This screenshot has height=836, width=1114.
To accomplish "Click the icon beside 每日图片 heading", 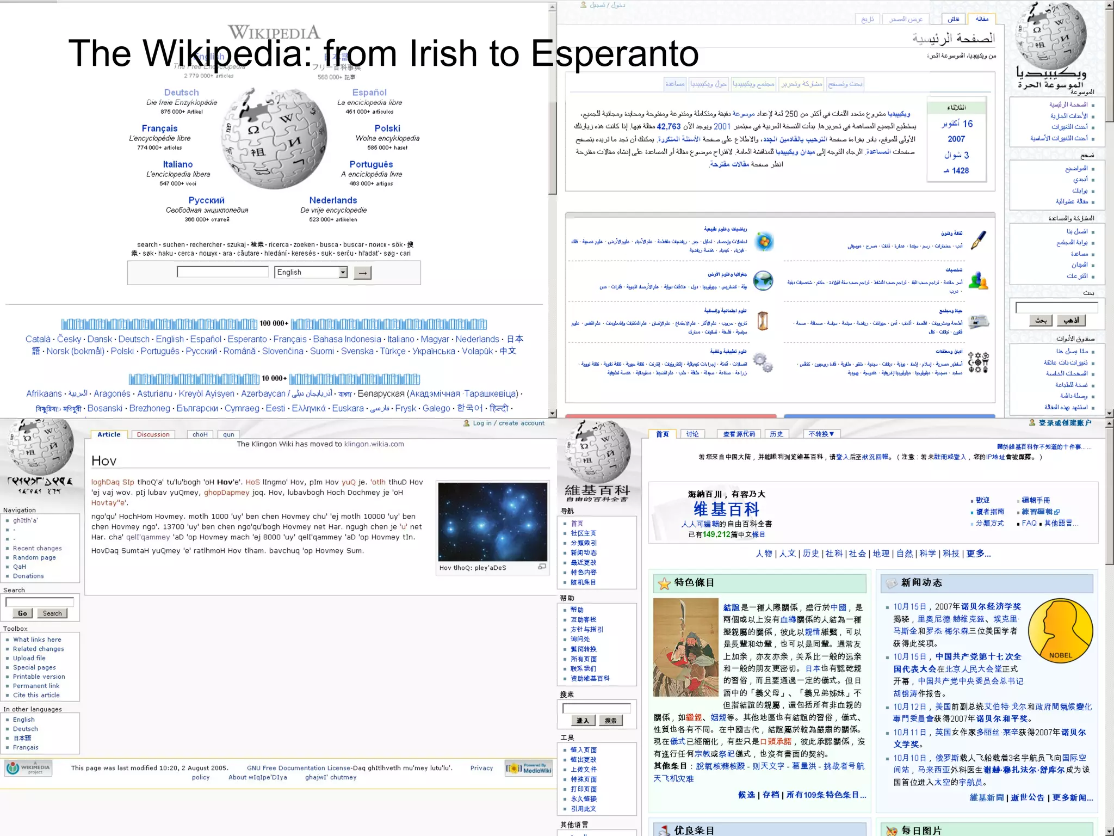I will click(x=892, y=831).
